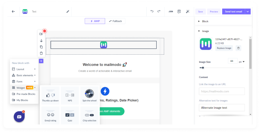The height and width of the screenshot is (133, 260).
Task: Open Widget submenu
Action: [x=24, y=88]
